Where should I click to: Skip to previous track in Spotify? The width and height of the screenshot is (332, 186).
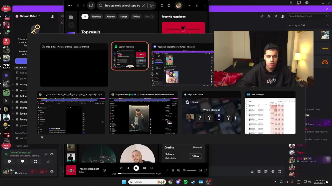pyautogui.click(x=128, y=168)
